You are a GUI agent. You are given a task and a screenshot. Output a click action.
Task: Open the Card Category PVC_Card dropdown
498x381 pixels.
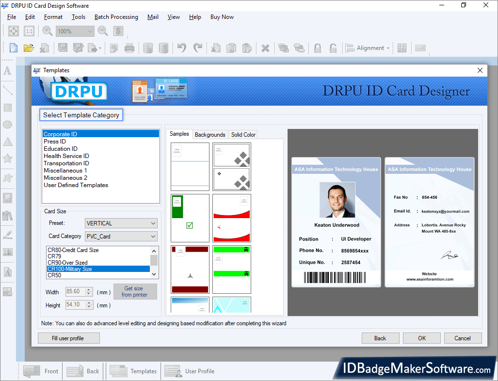(121, 236)
